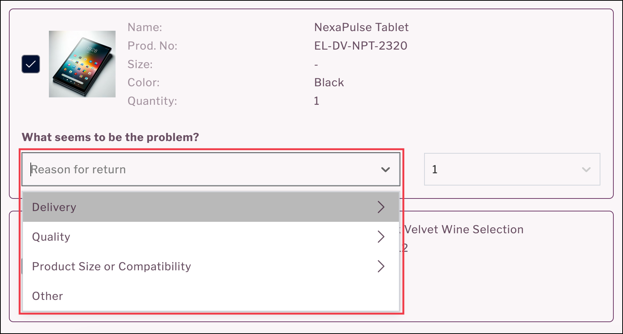Screen dimensions: 623x334
Task: Select Other as the return reason
Action: (47, 296)
